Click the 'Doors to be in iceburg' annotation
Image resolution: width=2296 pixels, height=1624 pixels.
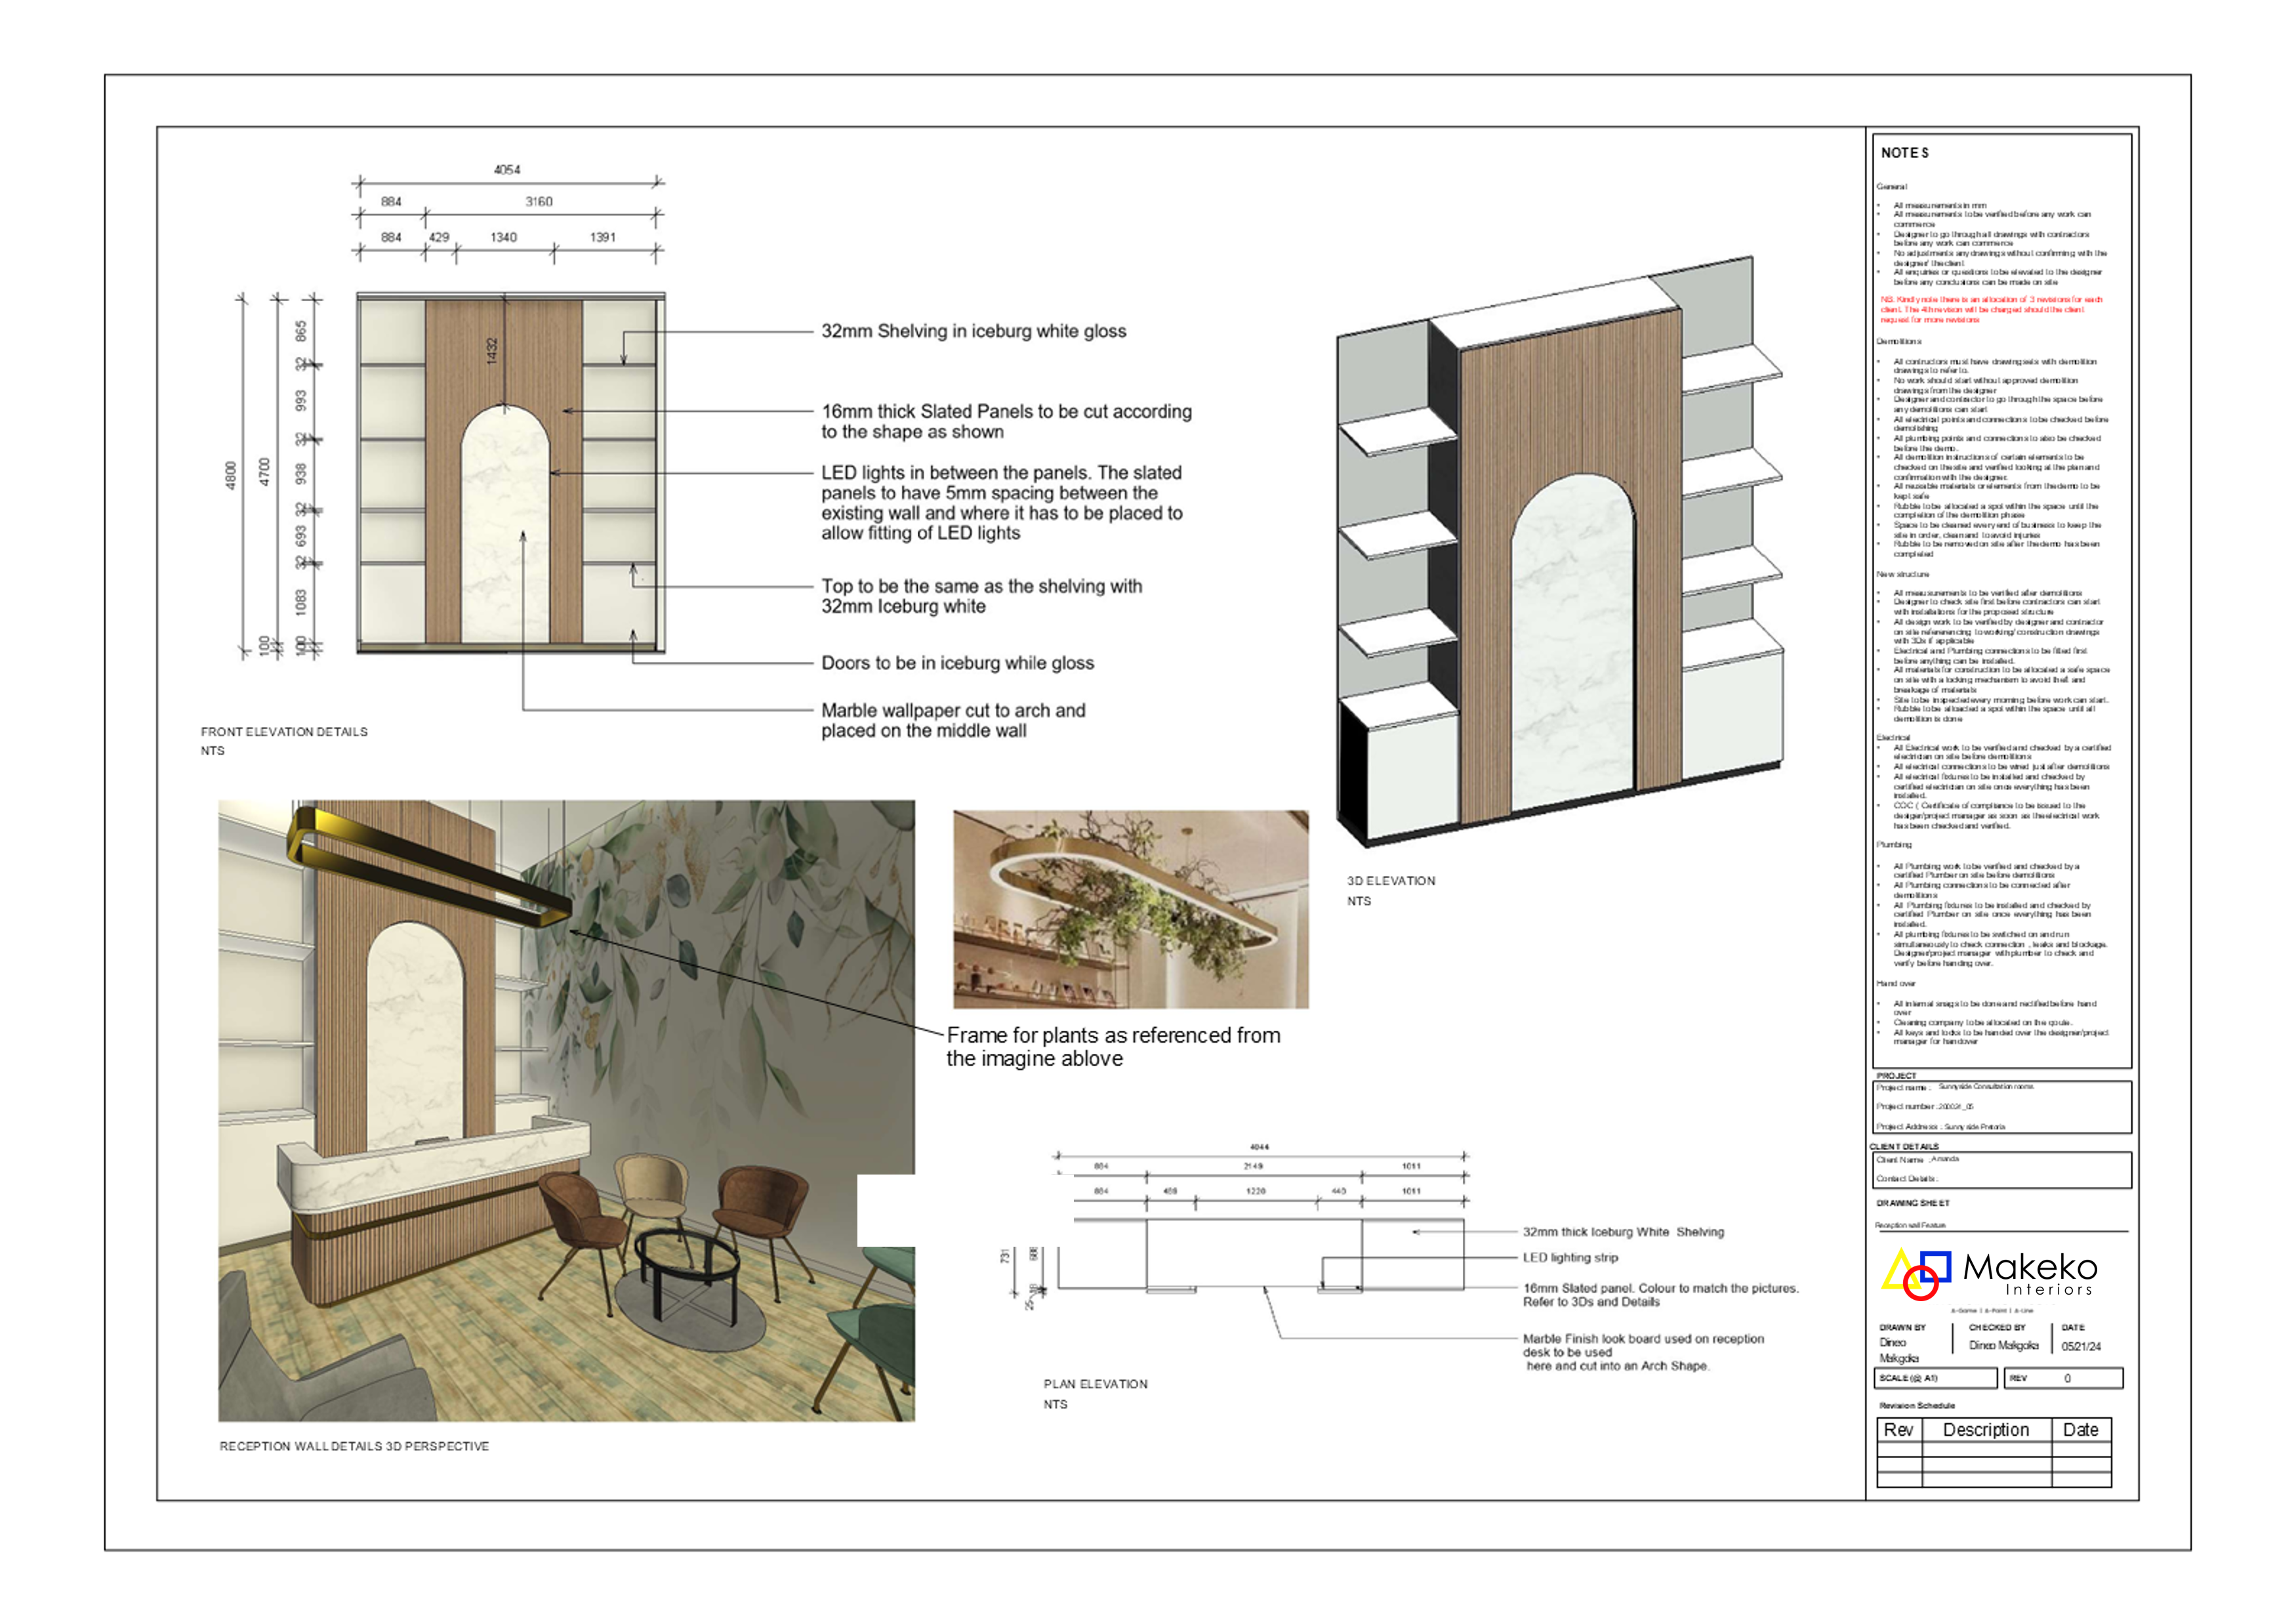click(957, 663)
